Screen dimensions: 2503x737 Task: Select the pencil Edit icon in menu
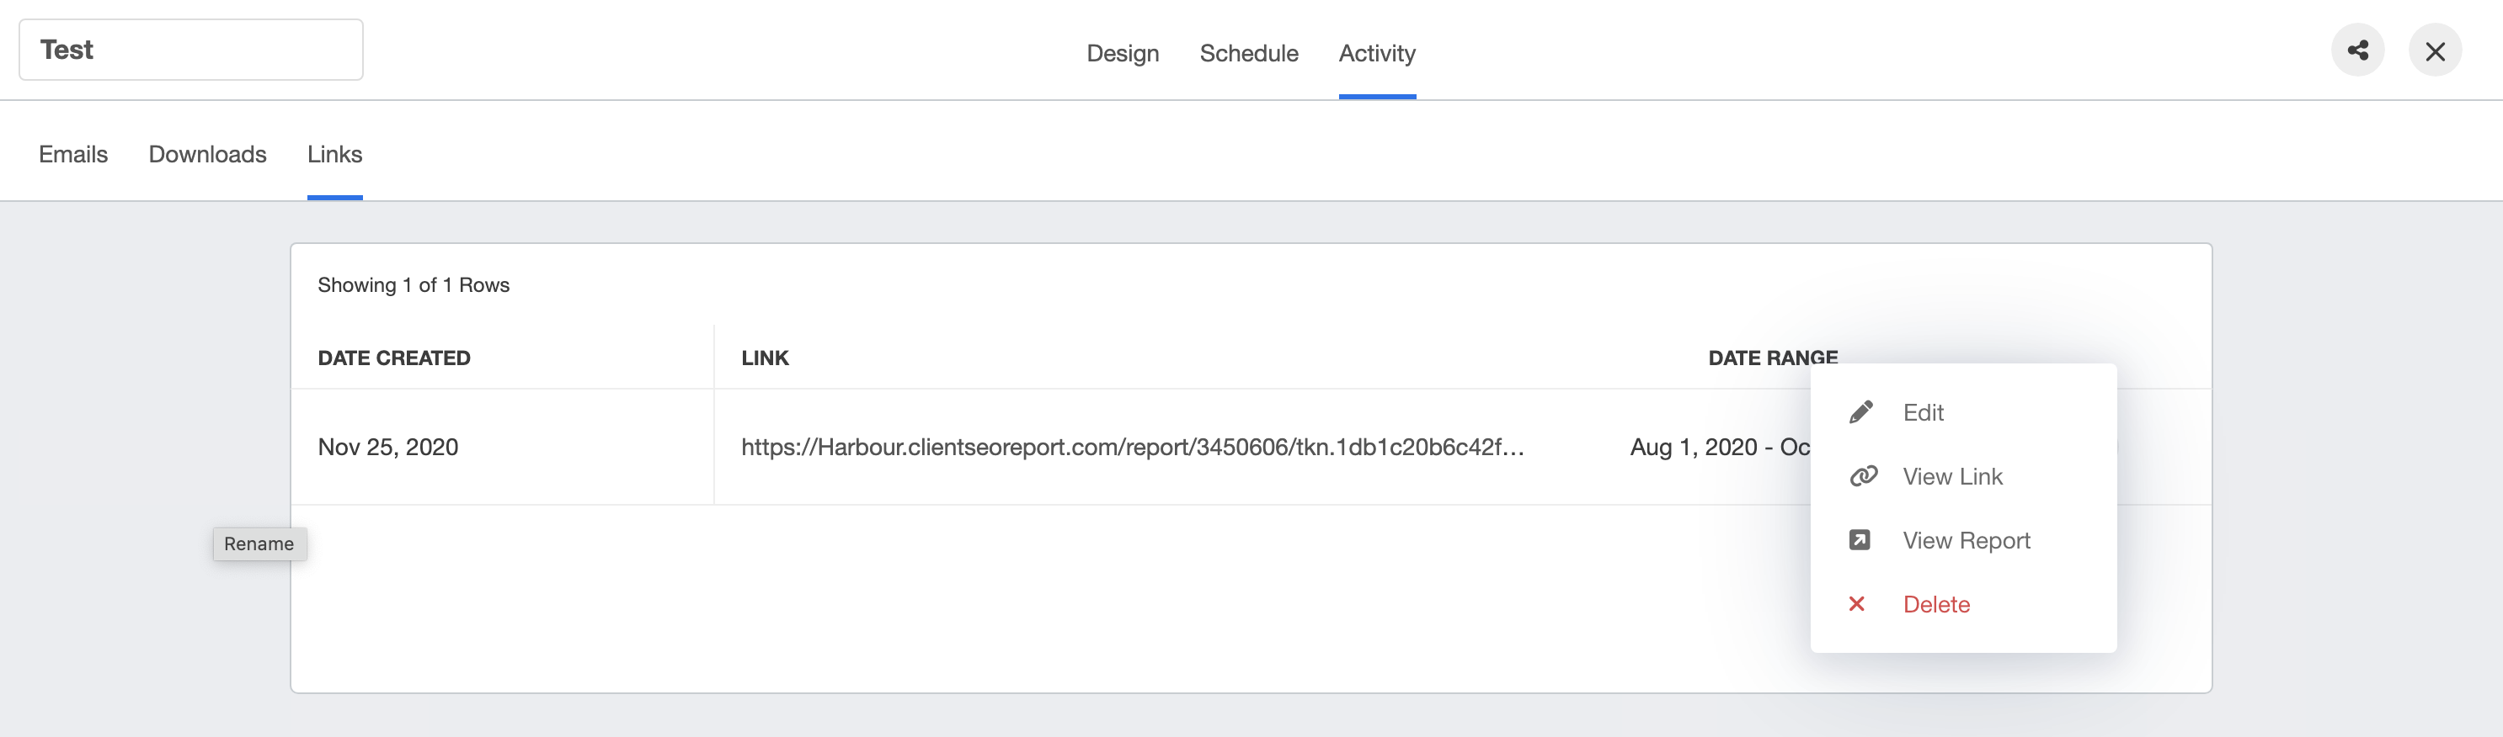coord(1860,411)
